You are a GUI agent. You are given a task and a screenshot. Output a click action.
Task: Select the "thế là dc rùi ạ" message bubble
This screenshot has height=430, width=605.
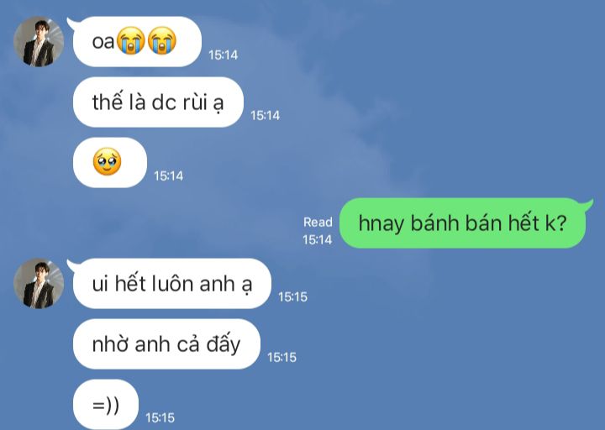(x=158, y=102)
